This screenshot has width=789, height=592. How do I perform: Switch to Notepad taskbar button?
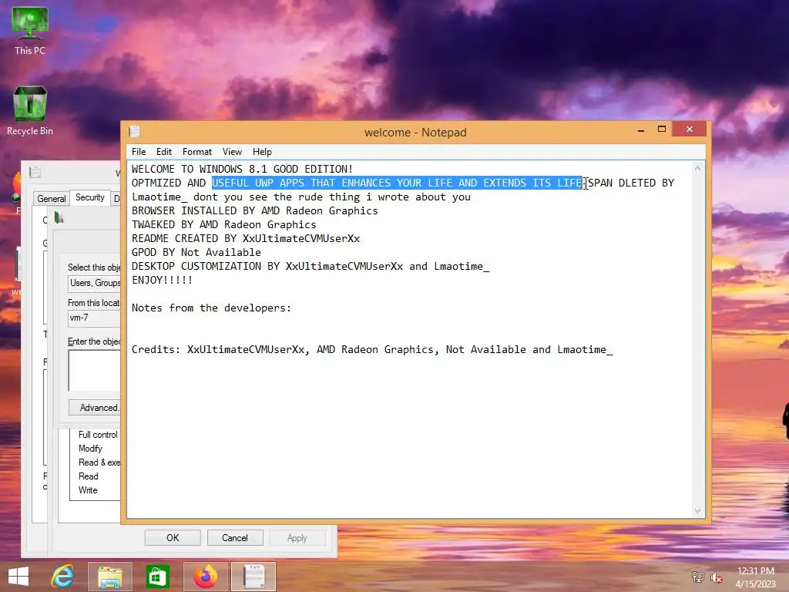point(253,577)
